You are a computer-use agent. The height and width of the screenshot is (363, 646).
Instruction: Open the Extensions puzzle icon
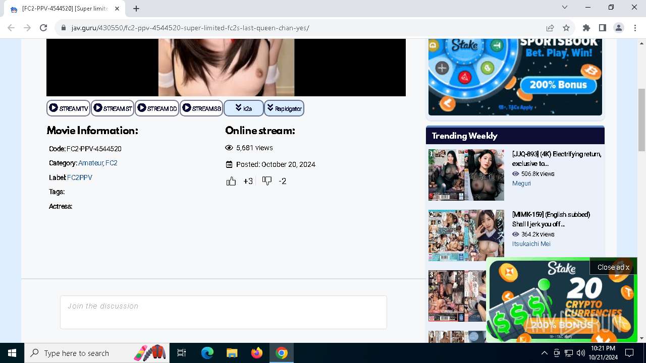(x=586, y=28)
